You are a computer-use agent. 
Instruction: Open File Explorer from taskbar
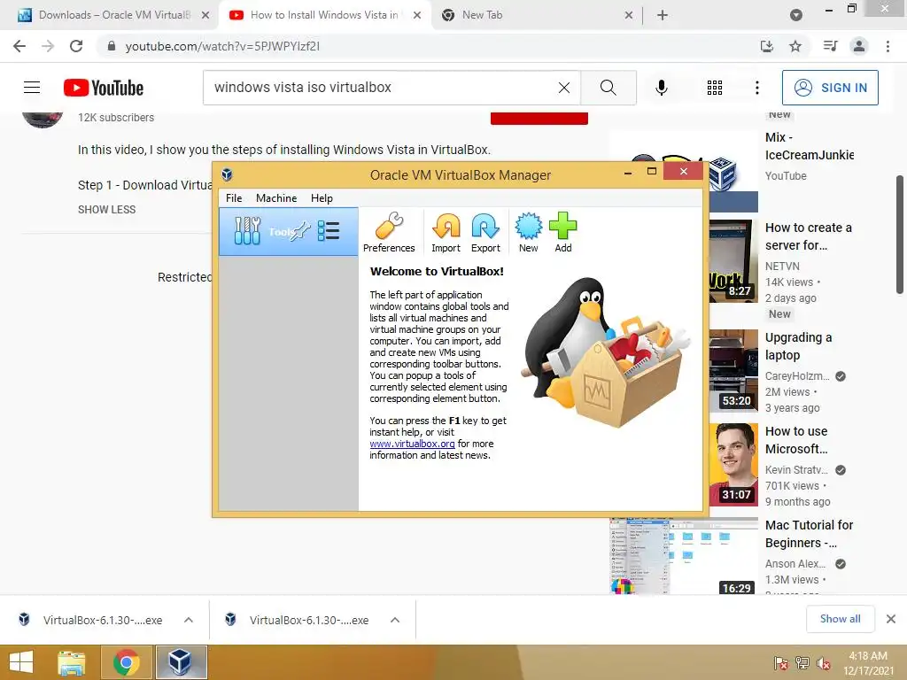[72, 662]
